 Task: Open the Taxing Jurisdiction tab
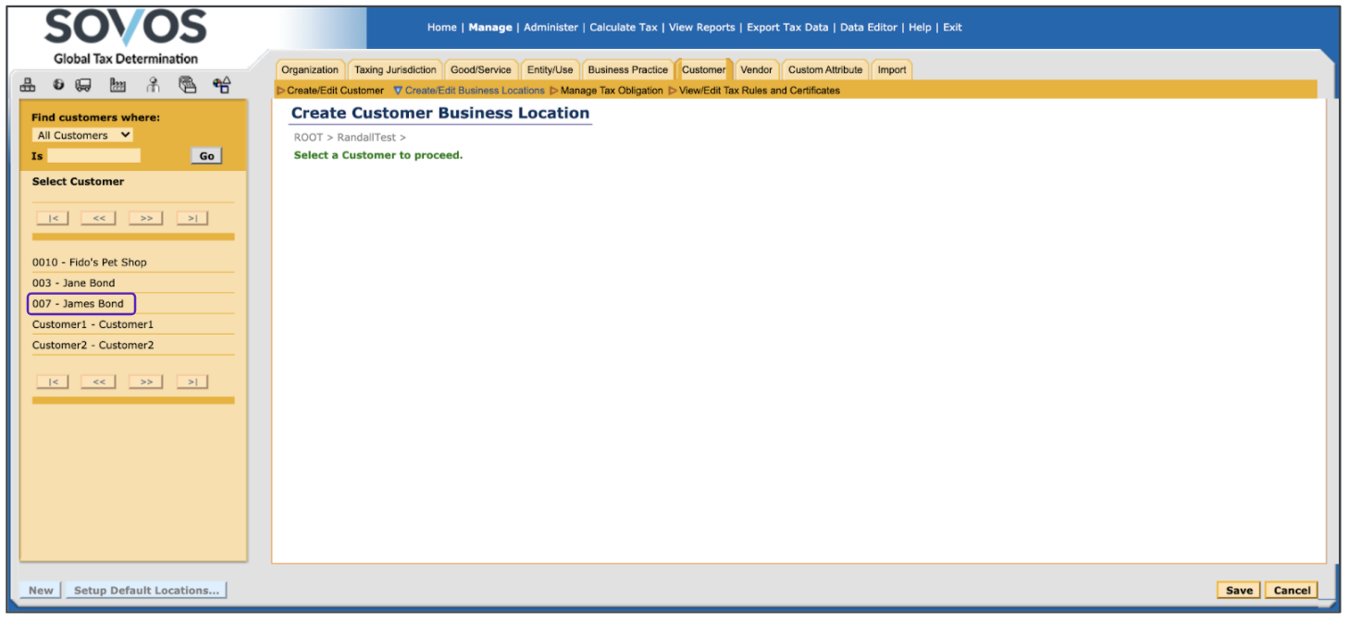pos(395,70)
